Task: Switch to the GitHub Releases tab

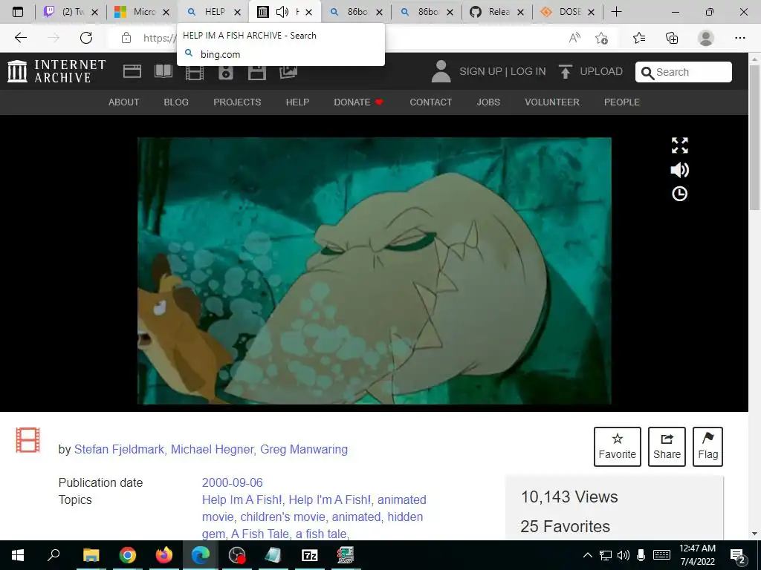Action: (497, 12)
